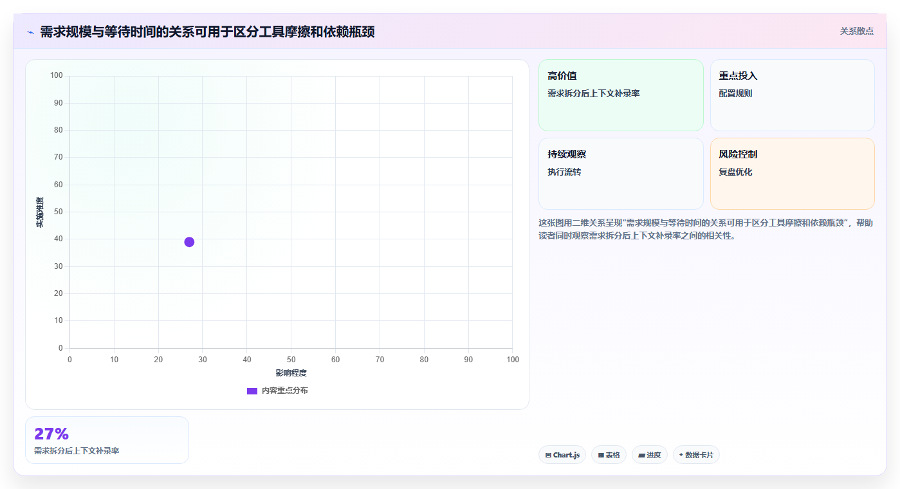The image size is (900, 489).
Task: Click the page title about 需求规模与等待时间
Action: click(207, 32)
